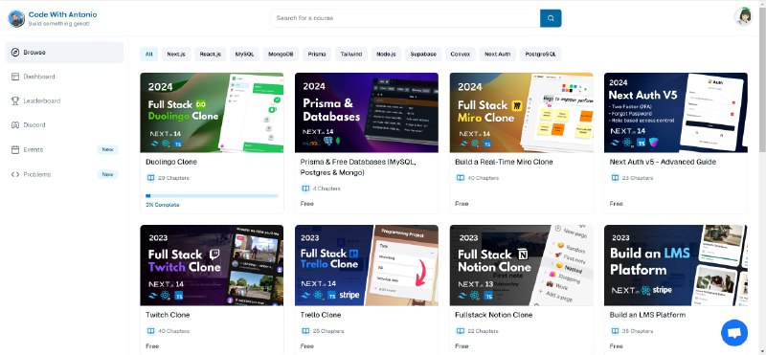Filter courses by PostgreSQL
The width and height of the screenshot is (766, 355).
540,55
